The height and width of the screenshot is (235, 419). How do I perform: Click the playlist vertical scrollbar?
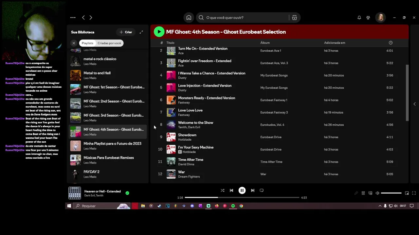pos(408,93)
